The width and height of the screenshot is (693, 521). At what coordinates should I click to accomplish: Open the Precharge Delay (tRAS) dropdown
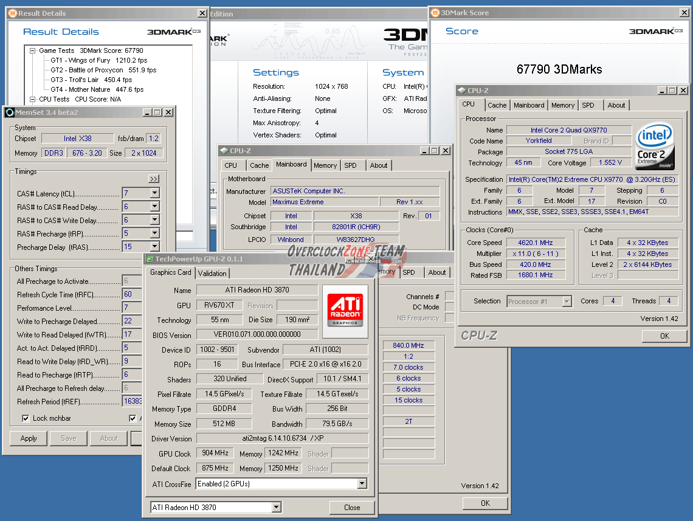click(x=154, y=247)
